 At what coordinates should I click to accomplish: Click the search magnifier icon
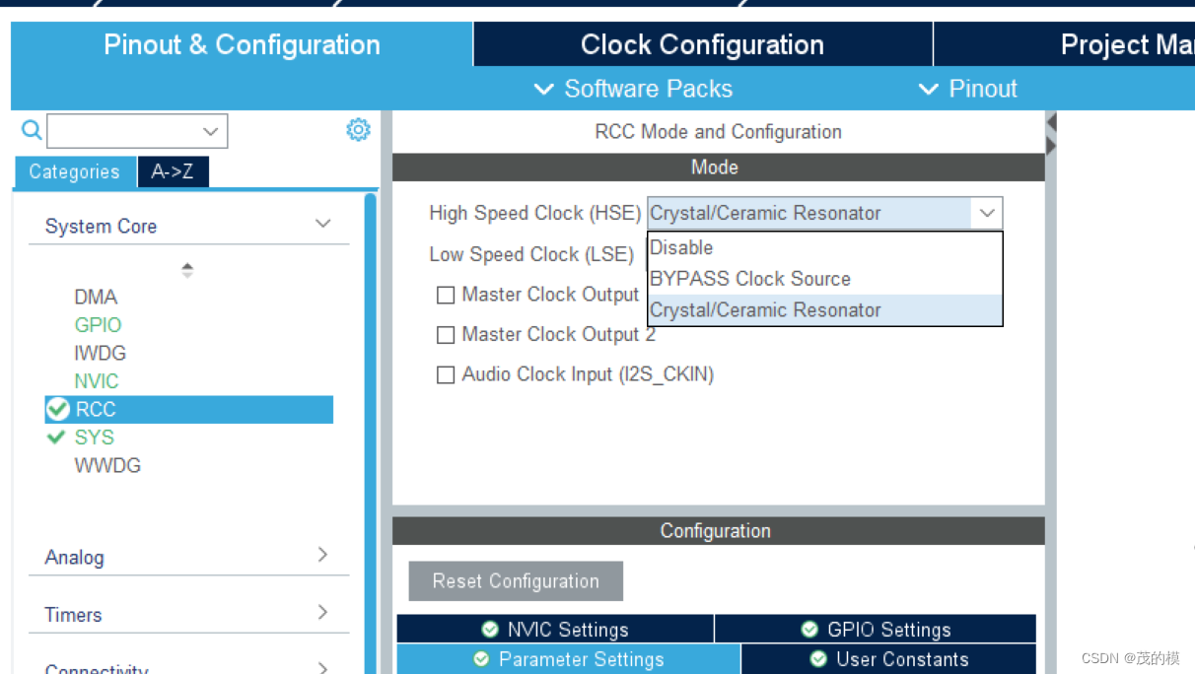coord(32,130)
